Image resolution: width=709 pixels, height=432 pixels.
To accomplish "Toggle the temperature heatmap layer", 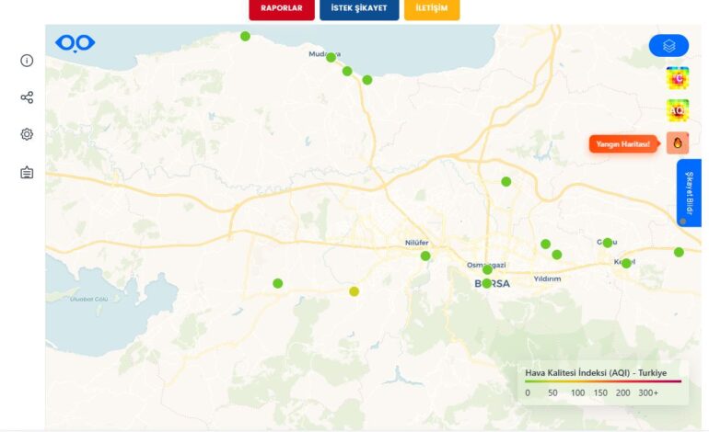I will click(x=678, y=79).
